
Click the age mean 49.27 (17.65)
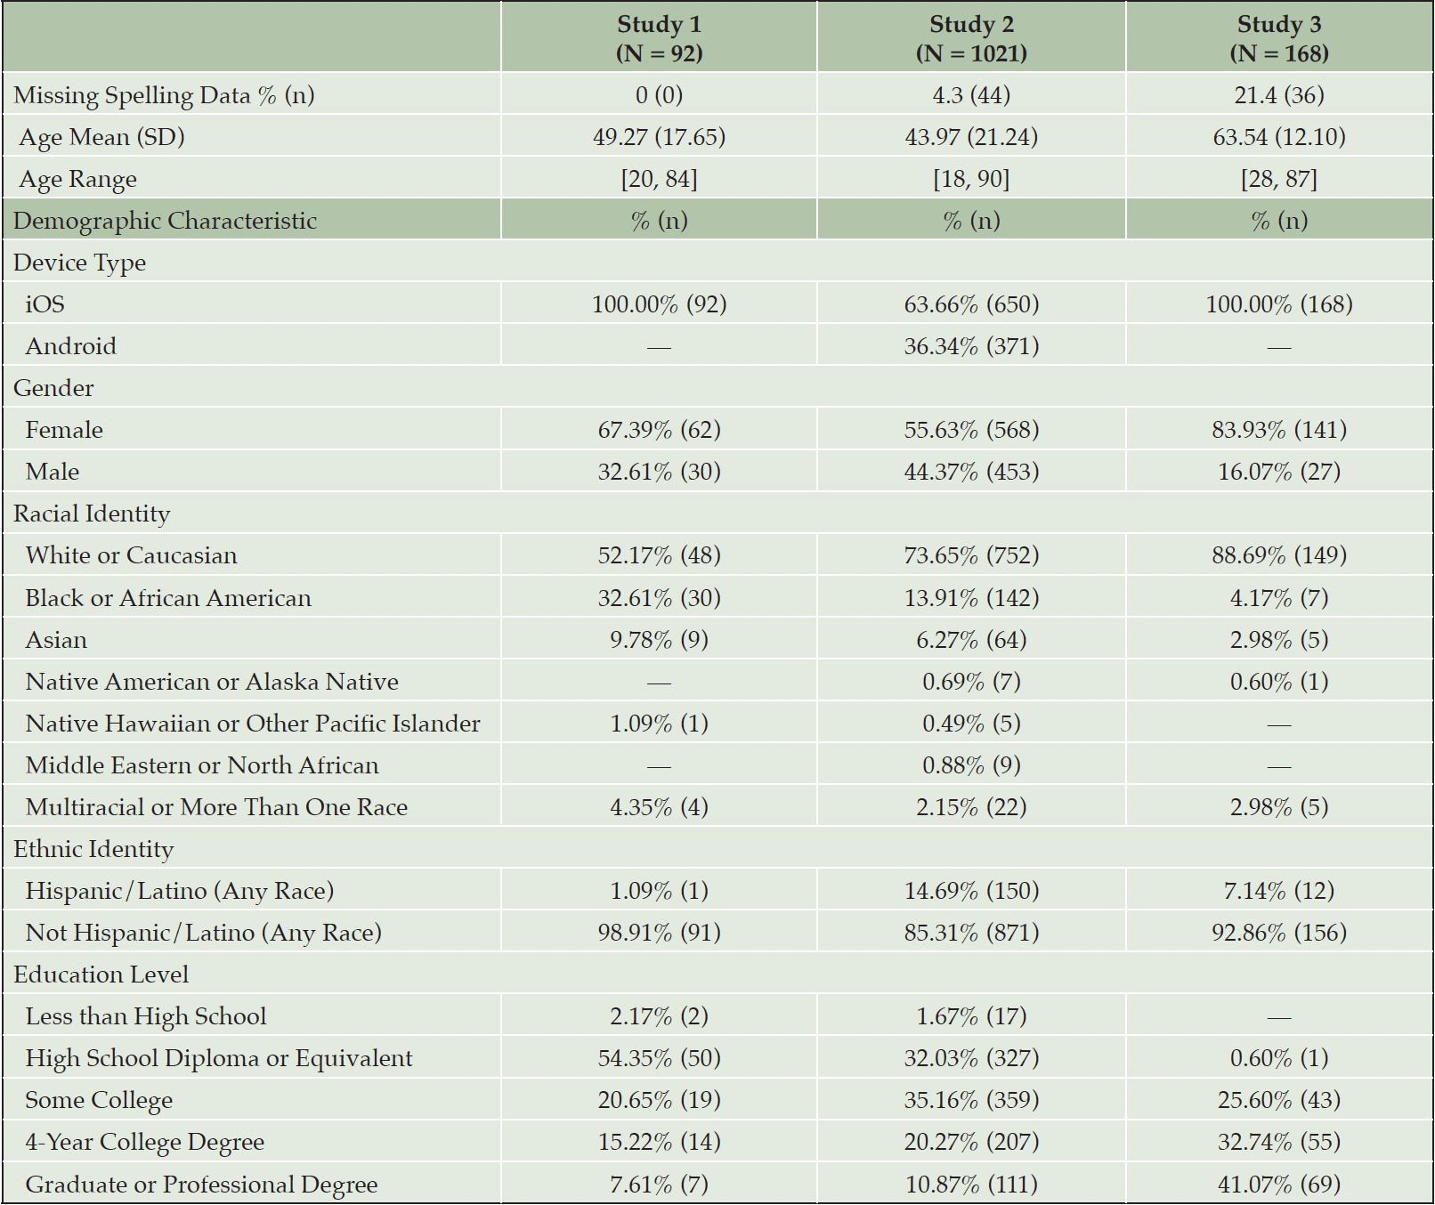659,137
